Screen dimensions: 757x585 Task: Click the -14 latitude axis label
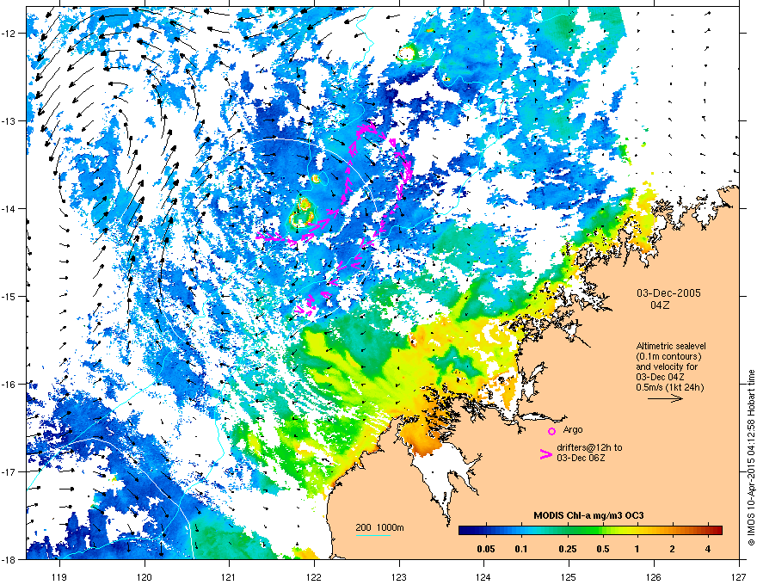(x=9, y=209)
